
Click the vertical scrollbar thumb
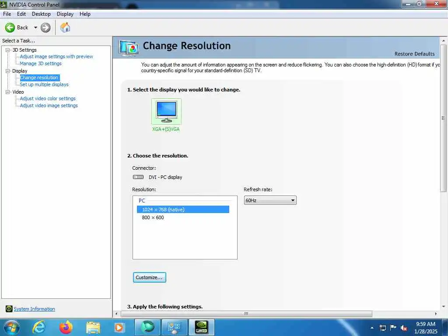click(443, 118)
